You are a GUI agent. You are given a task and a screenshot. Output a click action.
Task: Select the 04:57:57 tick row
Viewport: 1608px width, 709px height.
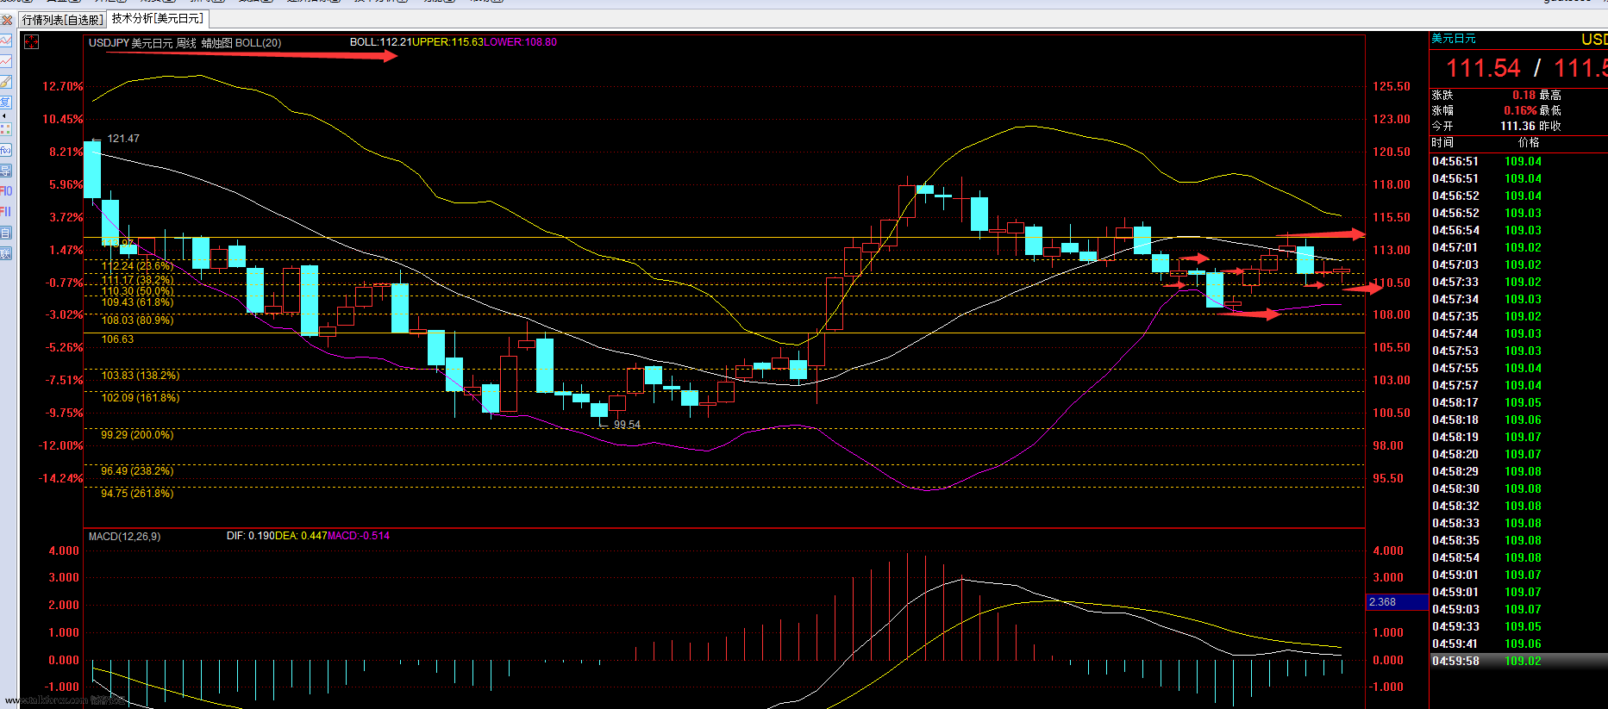(1518, 385)
